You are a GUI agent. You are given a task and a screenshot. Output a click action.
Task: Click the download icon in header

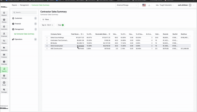click(149, 5)
